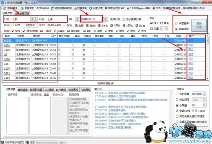This screenshot has width=212, height=144.
Task: Select cell 北京南08:53 in G113 row
Action: click(23, 78)
